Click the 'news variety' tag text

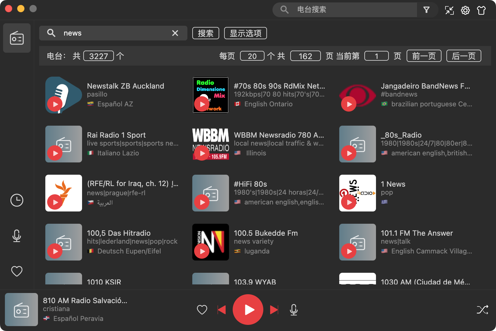click(254, 242)
